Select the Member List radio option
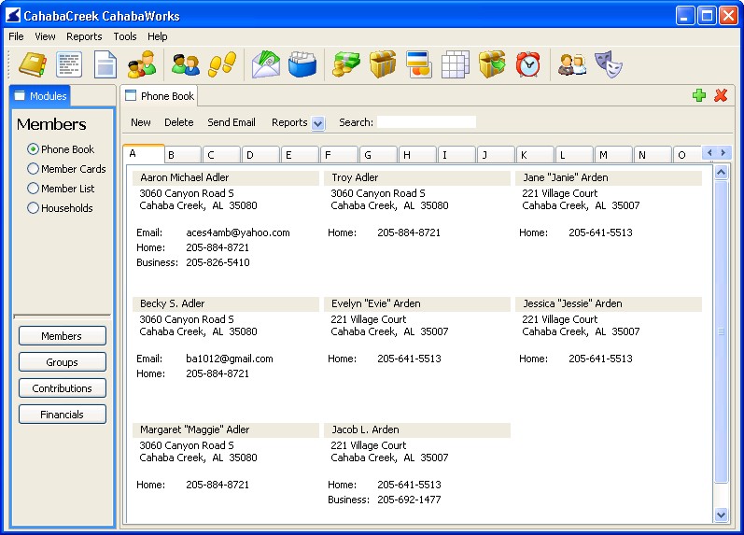 (34, 189)
